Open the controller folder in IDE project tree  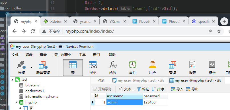click(13, 8)
